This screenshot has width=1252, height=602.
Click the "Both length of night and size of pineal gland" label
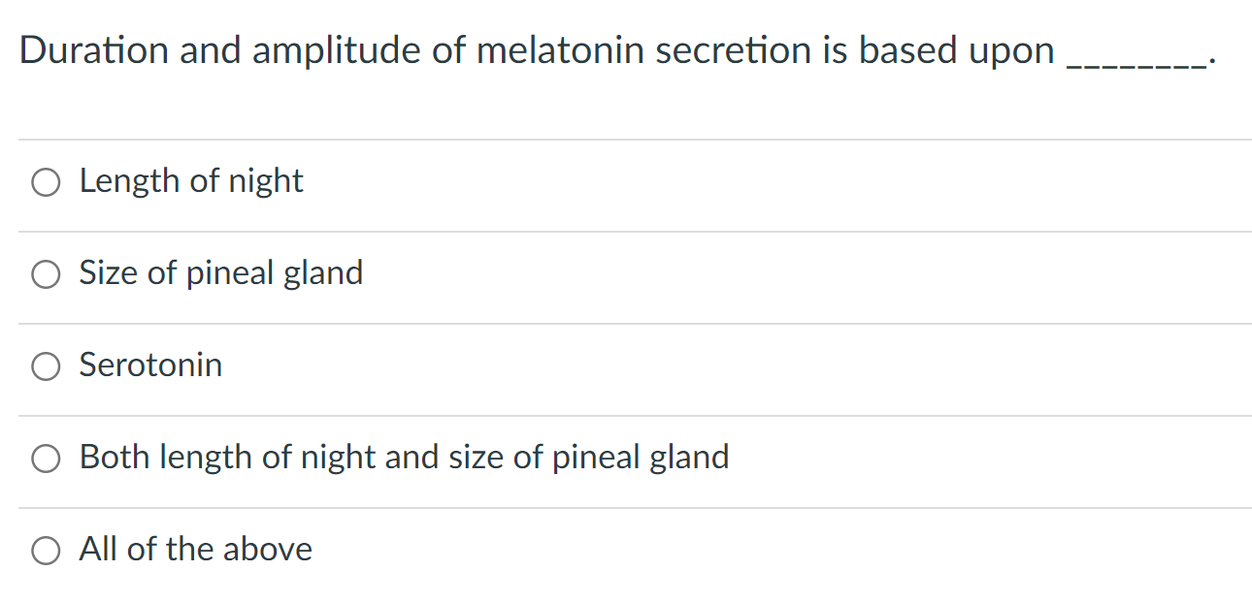[x=404, y=458]
